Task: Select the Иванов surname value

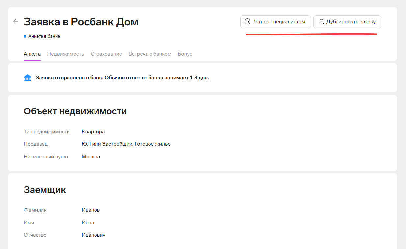Action: point(91,210)
